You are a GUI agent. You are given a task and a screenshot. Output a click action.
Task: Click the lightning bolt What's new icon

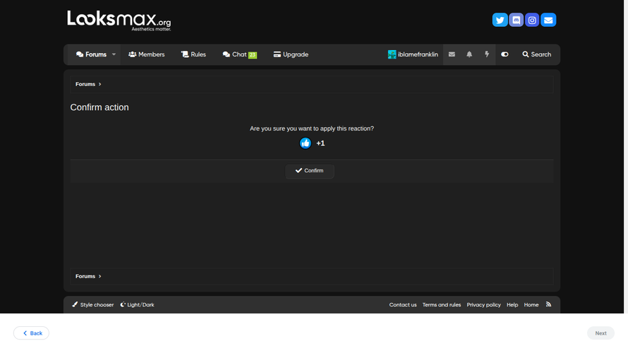click(487, 54)
